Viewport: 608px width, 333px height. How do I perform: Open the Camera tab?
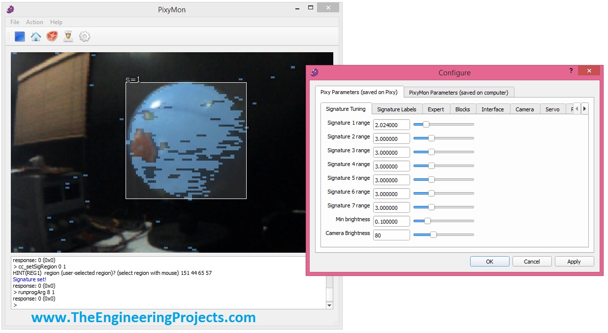524,109
